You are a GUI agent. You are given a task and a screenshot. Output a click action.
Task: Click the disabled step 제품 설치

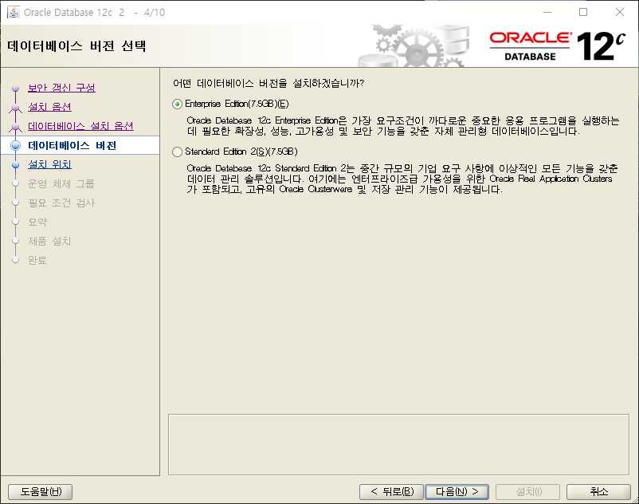49,242
